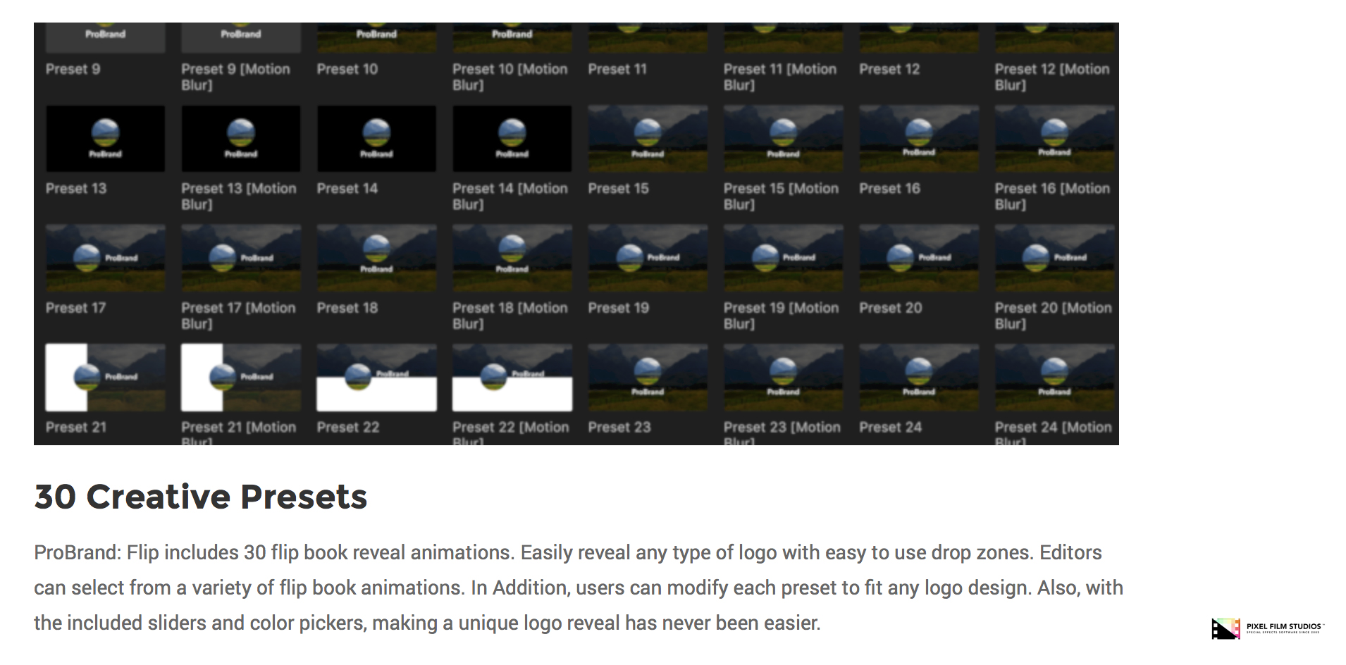
Task: Click the "Preset 14" caption text
Action: point(347,188)
